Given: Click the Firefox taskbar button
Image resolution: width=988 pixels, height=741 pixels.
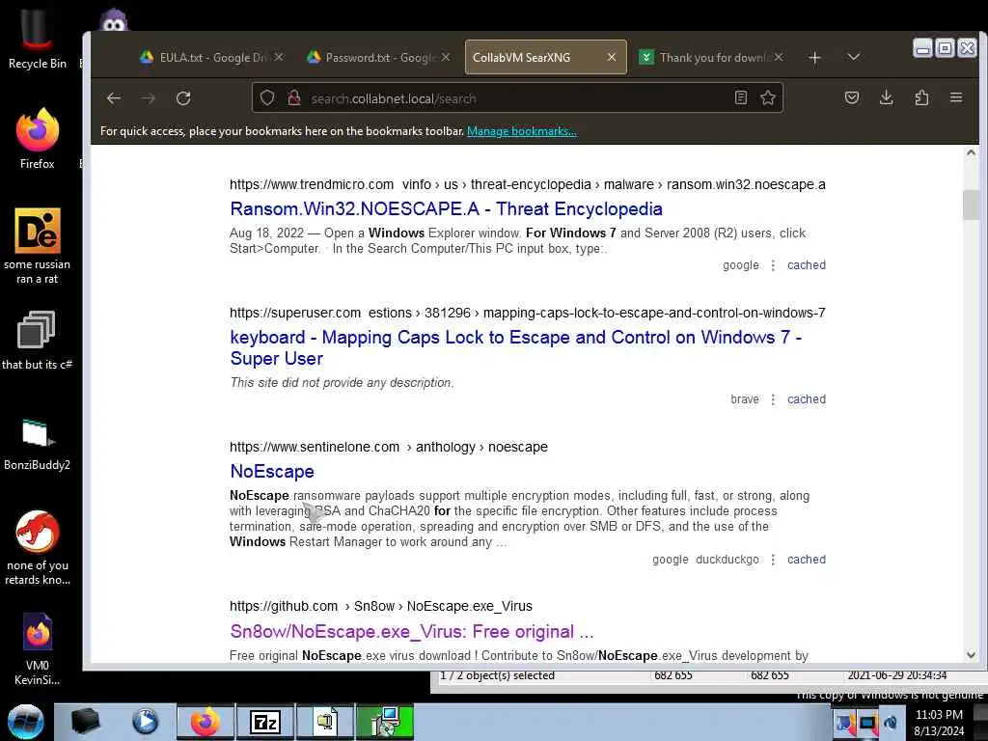Looking at the screenshot, I should click(206, 722).
